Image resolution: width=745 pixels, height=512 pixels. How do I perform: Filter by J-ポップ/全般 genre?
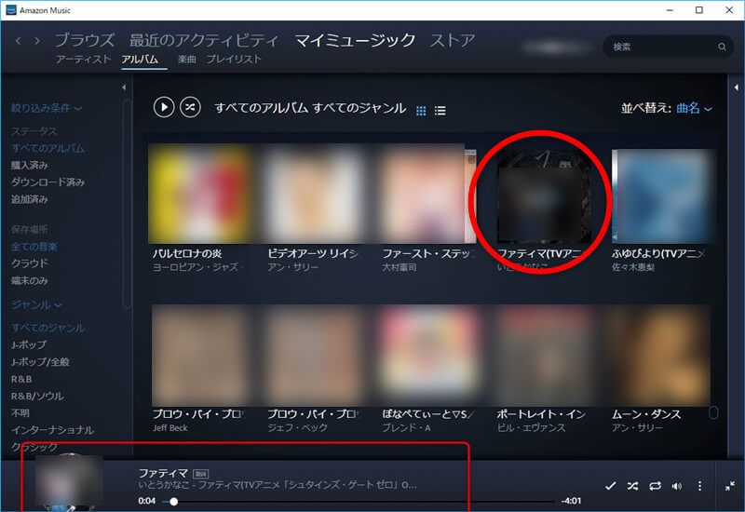tap(40, 362)
